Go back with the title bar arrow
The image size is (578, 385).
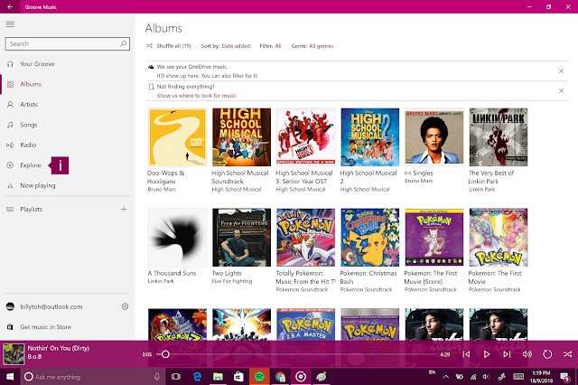[10, 6]
